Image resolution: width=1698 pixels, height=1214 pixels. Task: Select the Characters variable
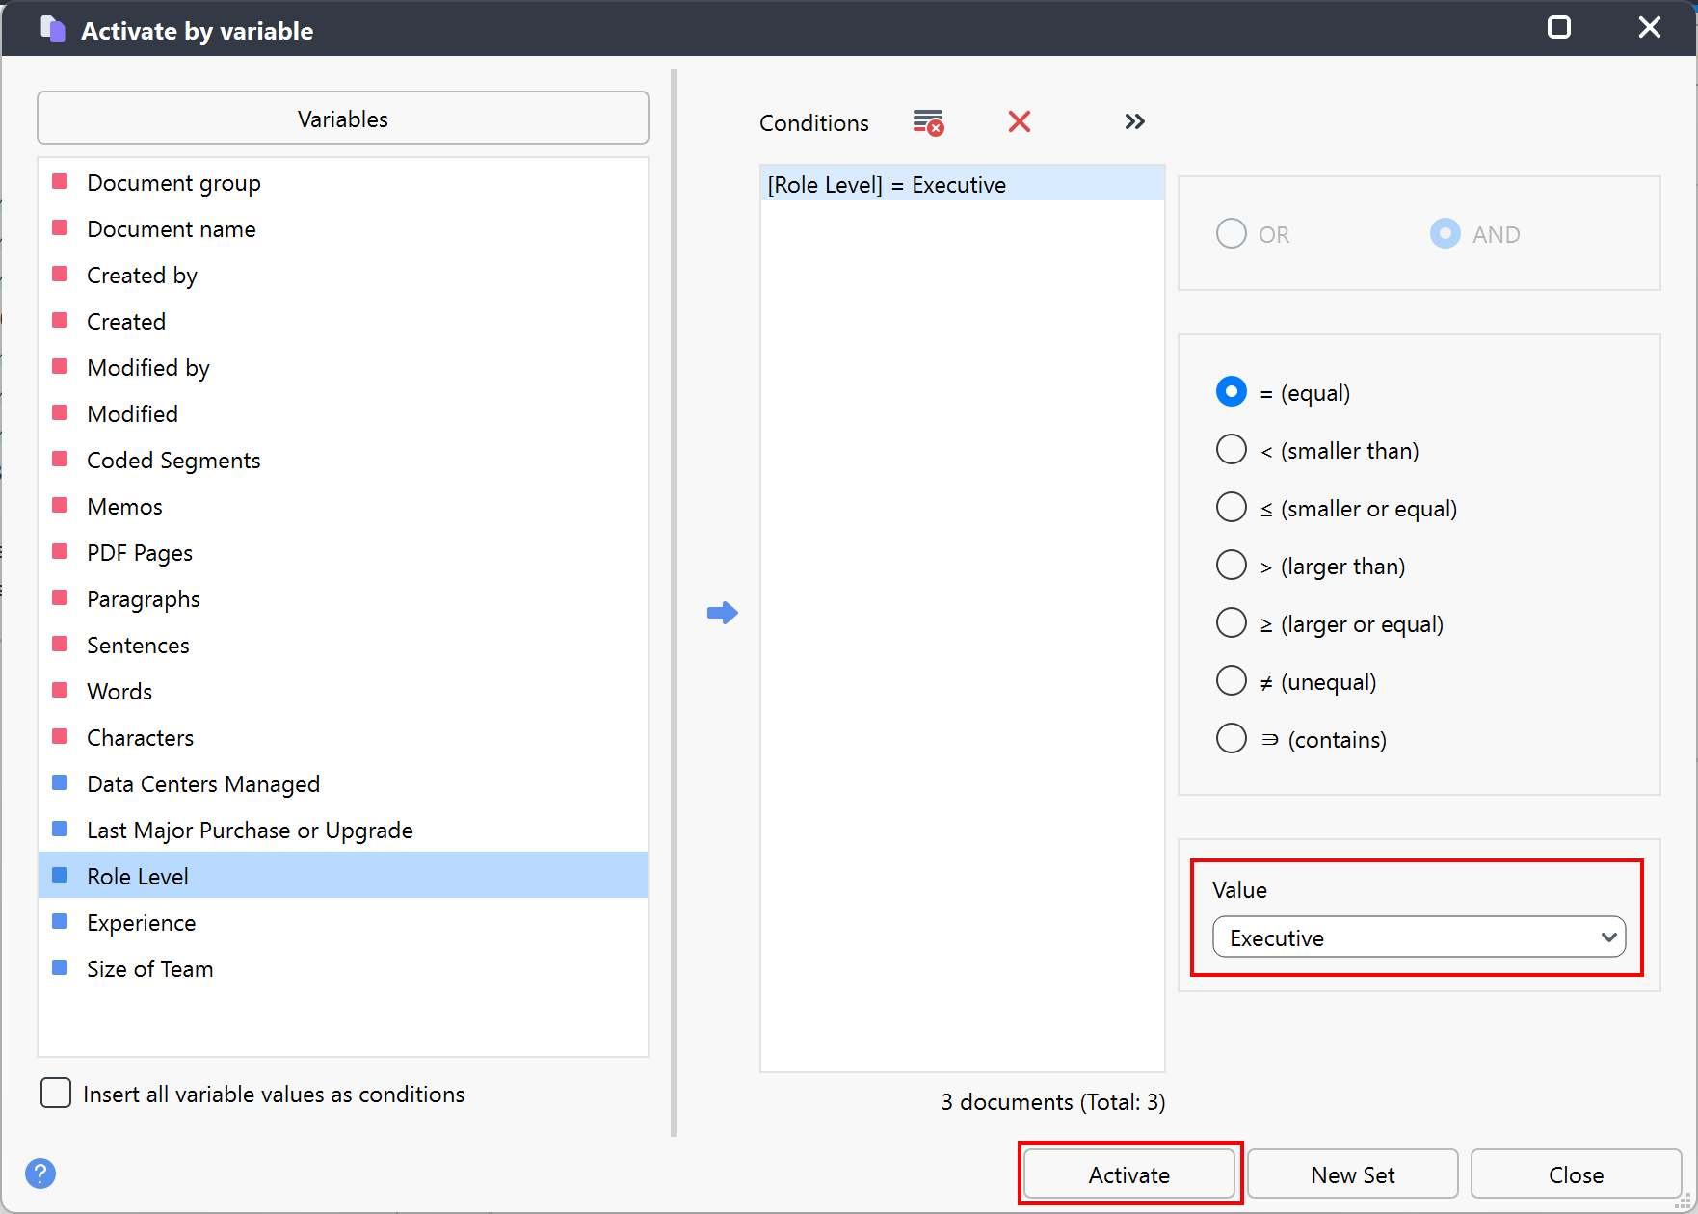coord(343,737)
